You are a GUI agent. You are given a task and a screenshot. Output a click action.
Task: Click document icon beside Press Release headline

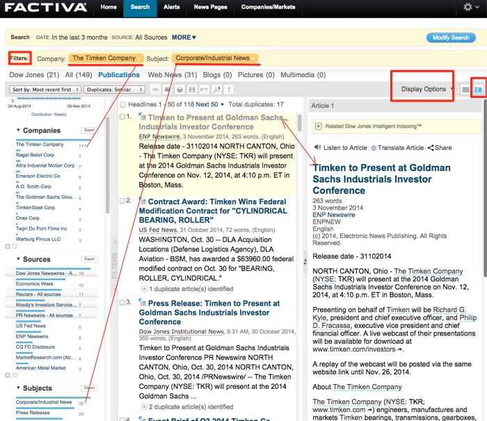143,303
